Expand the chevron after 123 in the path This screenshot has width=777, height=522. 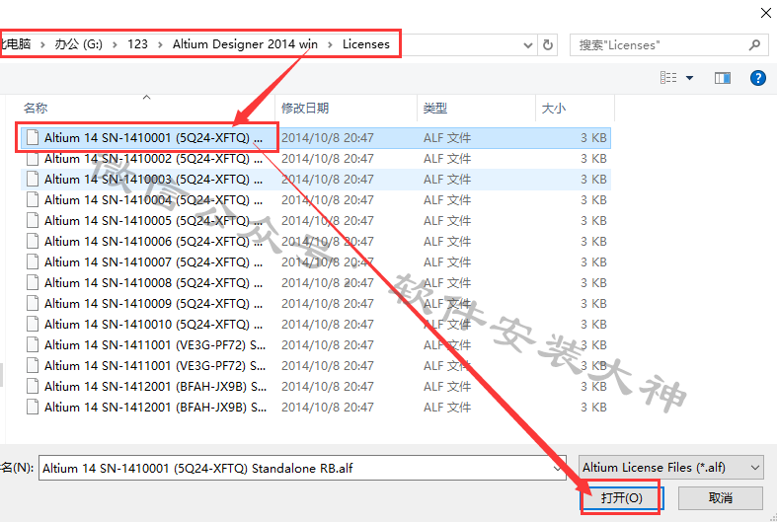tap(160, 44)
